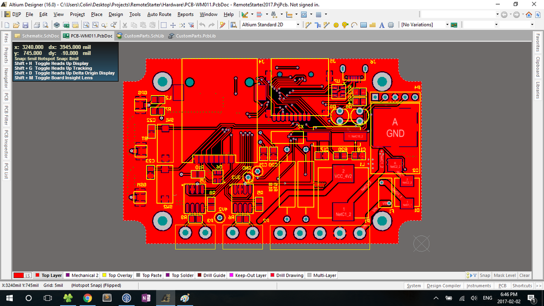Click the Place Component chip icon
Image resolution: width=544 pixels, height=306 pixels.
click(391, 25)
